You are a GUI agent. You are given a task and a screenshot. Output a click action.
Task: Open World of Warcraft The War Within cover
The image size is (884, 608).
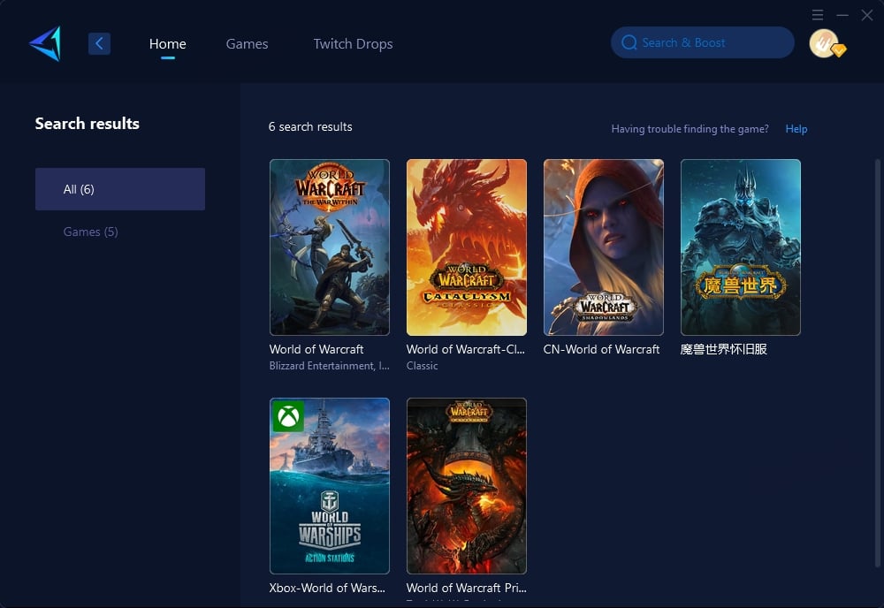tap(329, 247)
